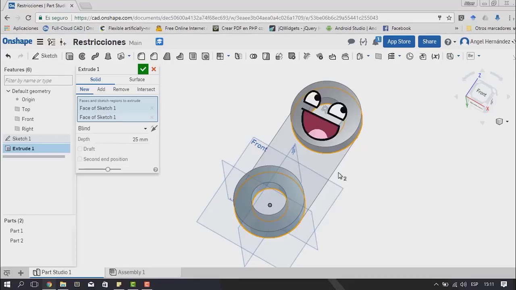Switch to the Solid tab
516x290 pixels.
pyautogui.click(x=96, y=79)
